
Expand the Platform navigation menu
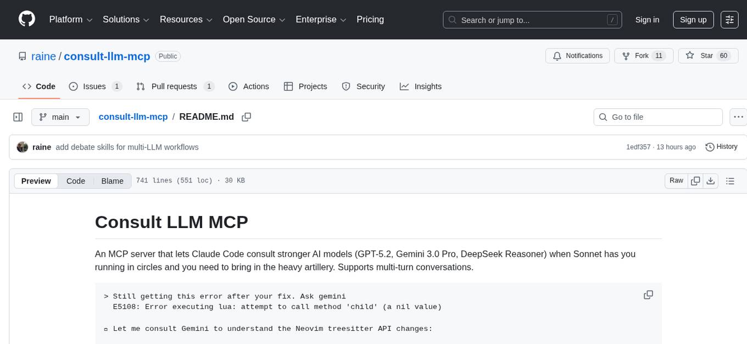[x=70, y=19]
